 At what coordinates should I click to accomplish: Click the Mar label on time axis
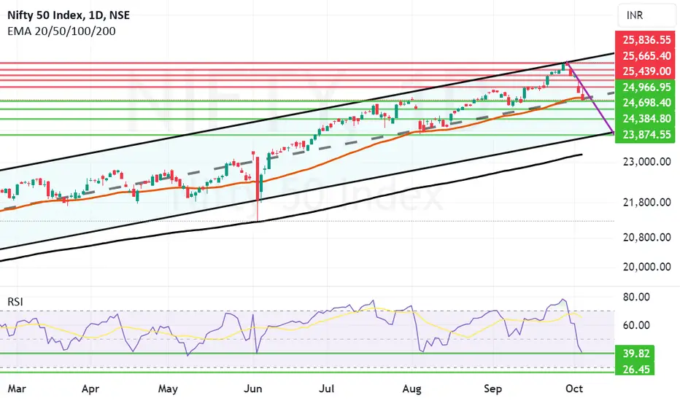(17, 389)
